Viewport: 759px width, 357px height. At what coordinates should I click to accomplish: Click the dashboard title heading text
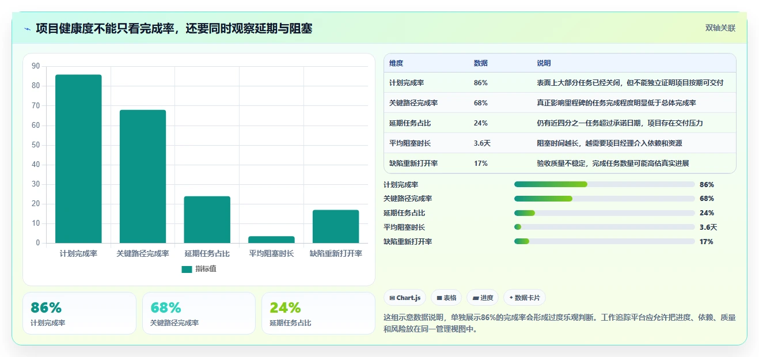tap(174, 28)
